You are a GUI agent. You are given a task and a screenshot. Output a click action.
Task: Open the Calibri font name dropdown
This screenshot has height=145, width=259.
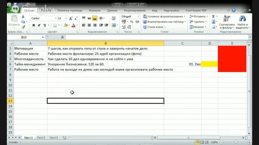click(x=56, y=19)
